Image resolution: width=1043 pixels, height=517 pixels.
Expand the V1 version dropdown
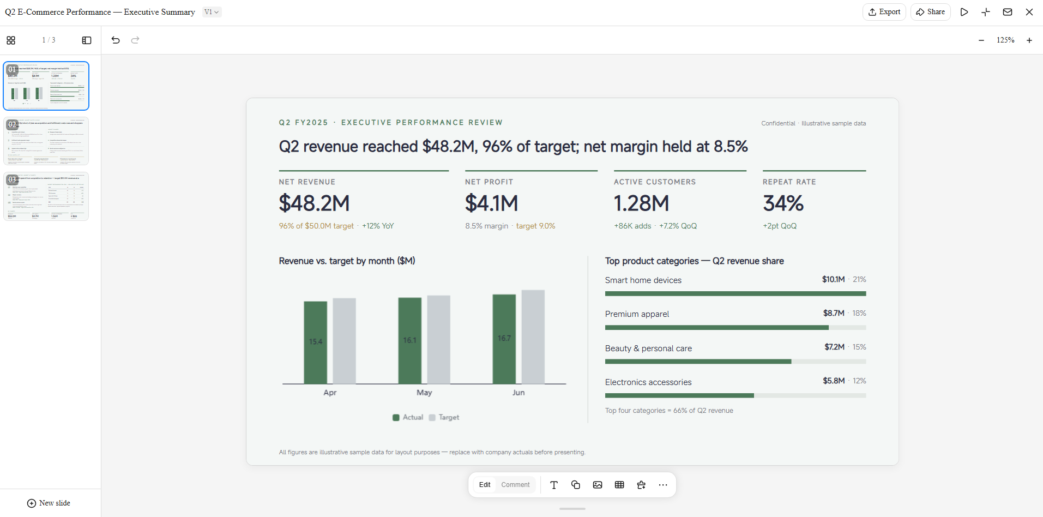(212, 12)
